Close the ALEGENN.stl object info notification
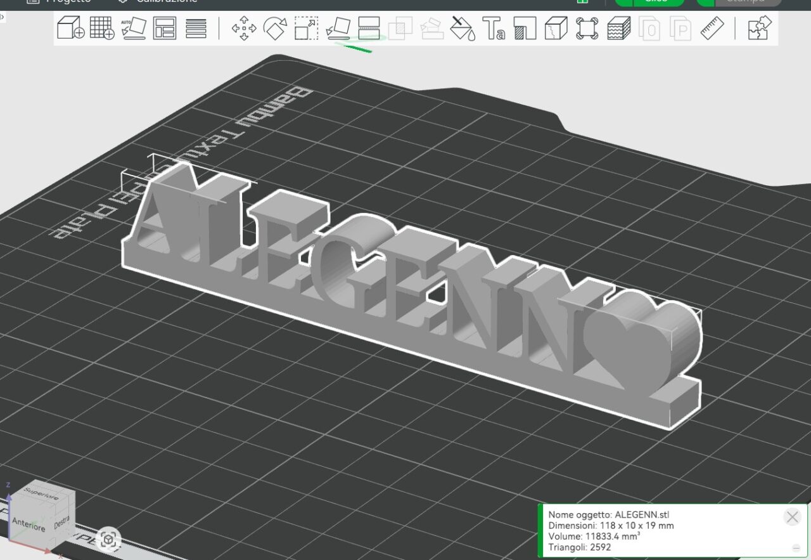This screenshot has width=811, height=560. 792,517
